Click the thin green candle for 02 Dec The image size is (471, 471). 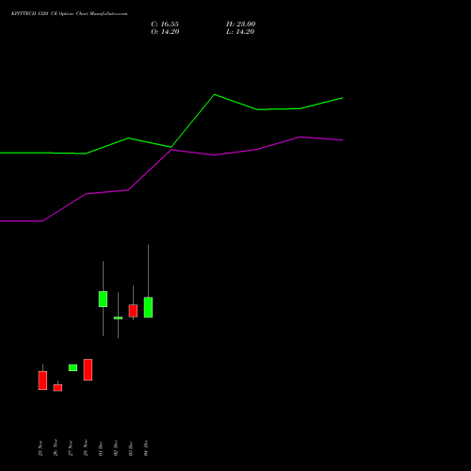[x=118, y=318]
